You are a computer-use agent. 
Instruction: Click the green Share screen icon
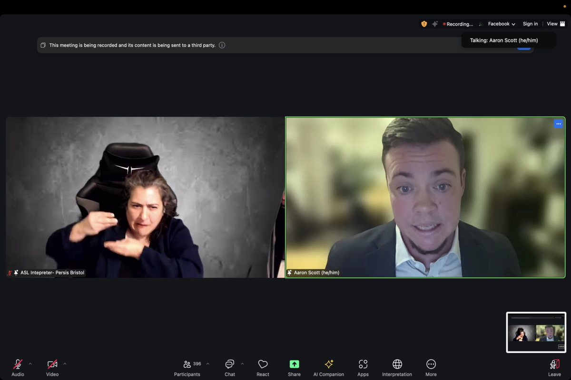(294, 364)
